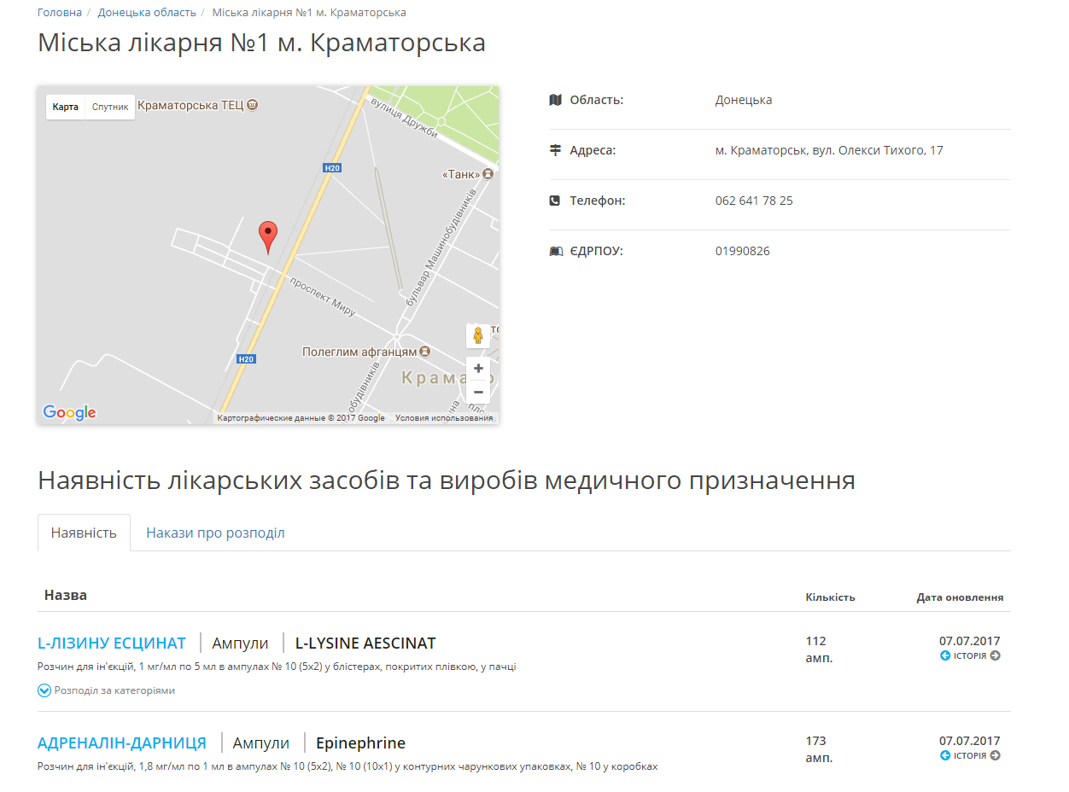
Task: Select the Наявність tab
Action: click(x=84, y=533)
